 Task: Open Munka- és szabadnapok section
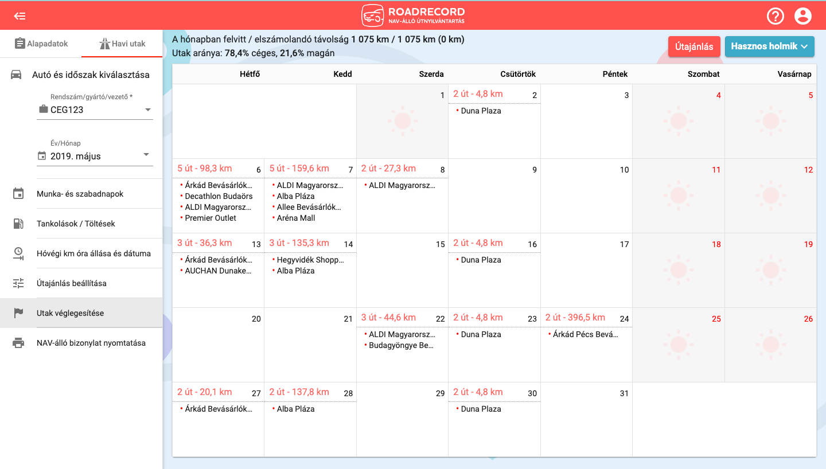tap(81, 194)
